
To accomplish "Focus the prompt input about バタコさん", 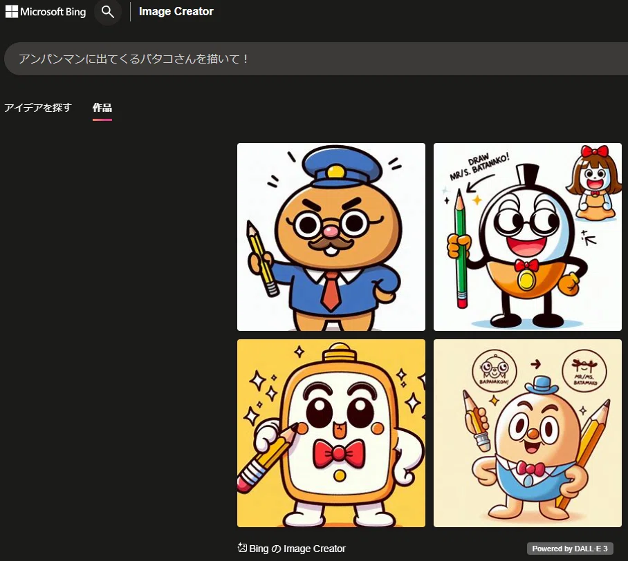I will pos(316,59).
